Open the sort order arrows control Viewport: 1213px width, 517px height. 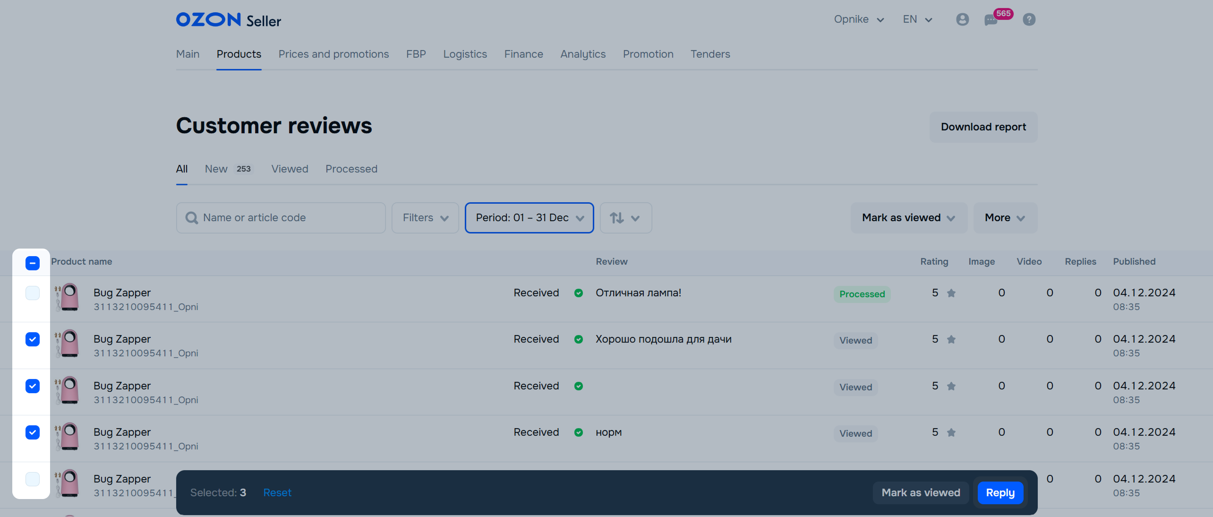click(x=625, y=218)
